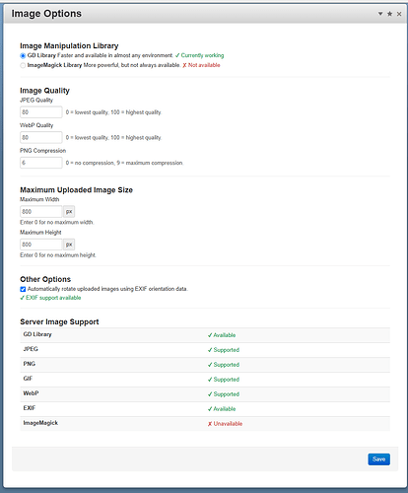This screenshot has width=408, height=493.
Task: Click the 'Maximum Uploaded Image Size' heading
Action: [76, 190]
